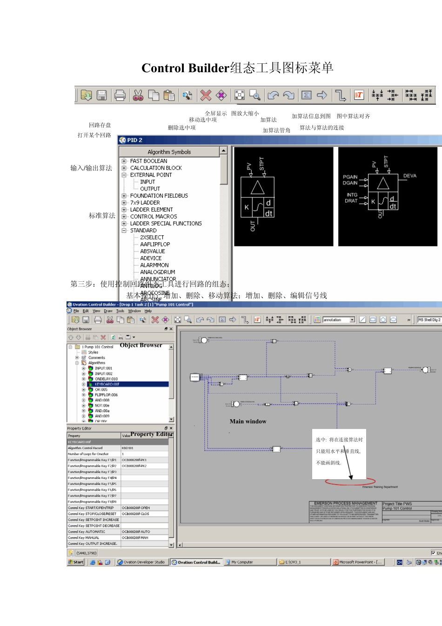Expand the FOUNDATION FIELDBUS node
This screenshot has height=626, width=442.
tap(124, 196)
